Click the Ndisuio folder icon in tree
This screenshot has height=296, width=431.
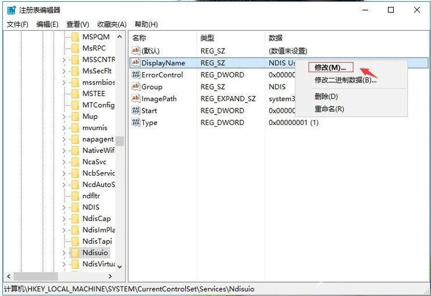(x=74, y=253)
